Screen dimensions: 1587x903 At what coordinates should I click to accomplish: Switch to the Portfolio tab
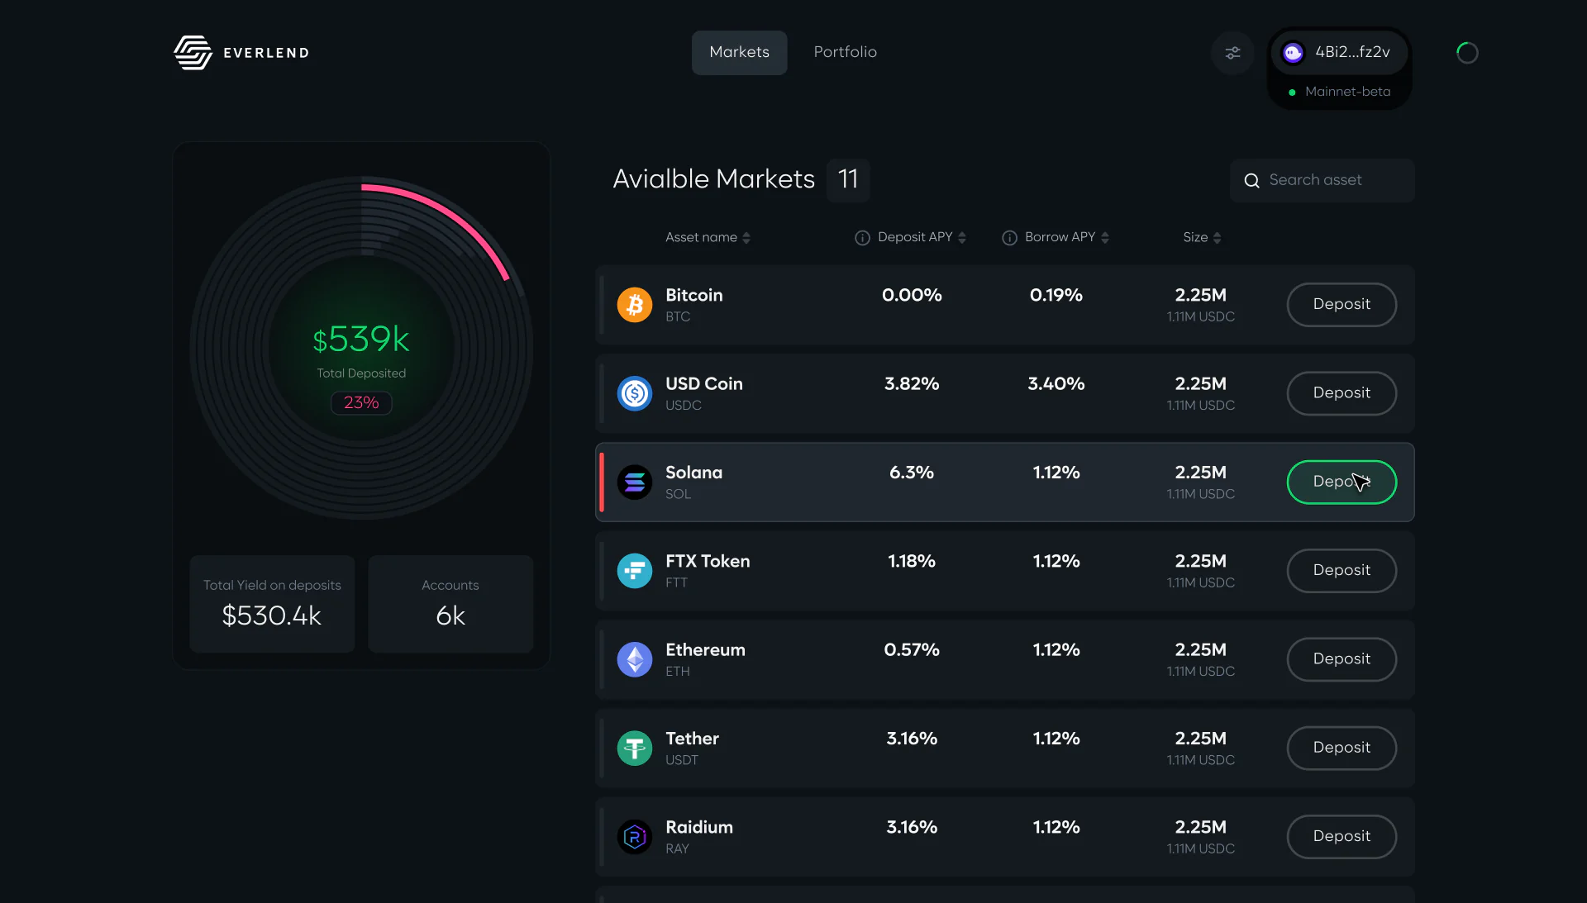(x=845, y=52)
